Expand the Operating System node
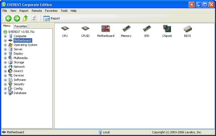Image resolution: width=216 pixels, height=136 pixels. tap(5, 45)
